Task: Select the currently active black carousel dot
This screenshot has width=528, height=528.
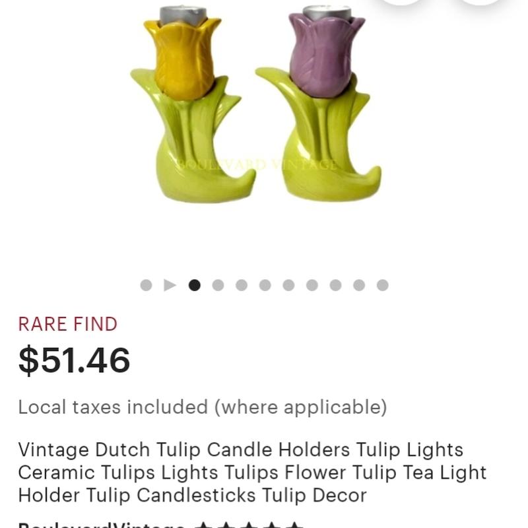Action: click(194, 285)
